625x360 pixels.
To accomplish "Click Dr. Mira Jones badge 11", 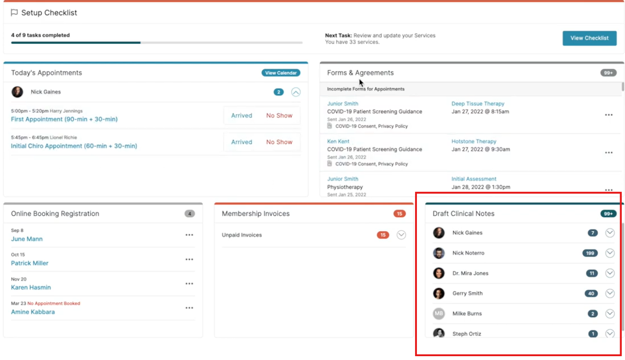I will pyautogui.click(x=592, y=273).
